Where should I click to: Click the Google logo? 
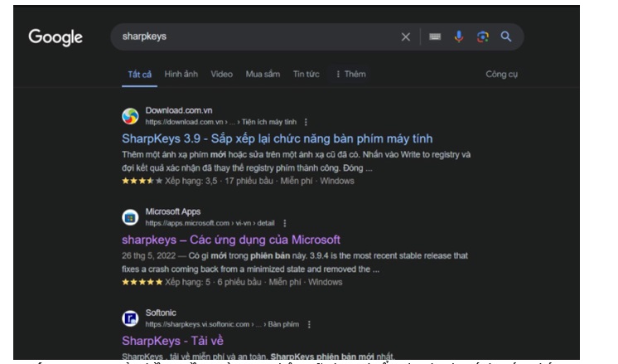click(56, 37)
